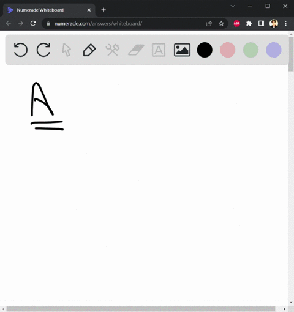The width and height of the screenshot is (294, 312).
Task: Select the pointer cursor tool
Action: tap(67, 50)
